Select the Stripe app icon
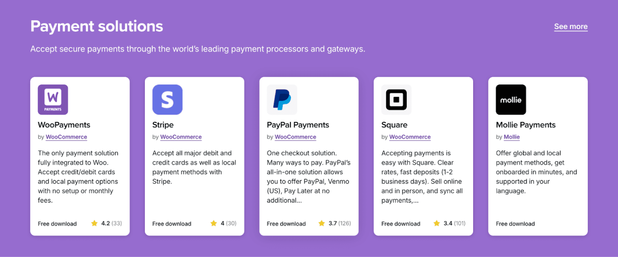Screen dimensions: 618x257 [167, 99]
